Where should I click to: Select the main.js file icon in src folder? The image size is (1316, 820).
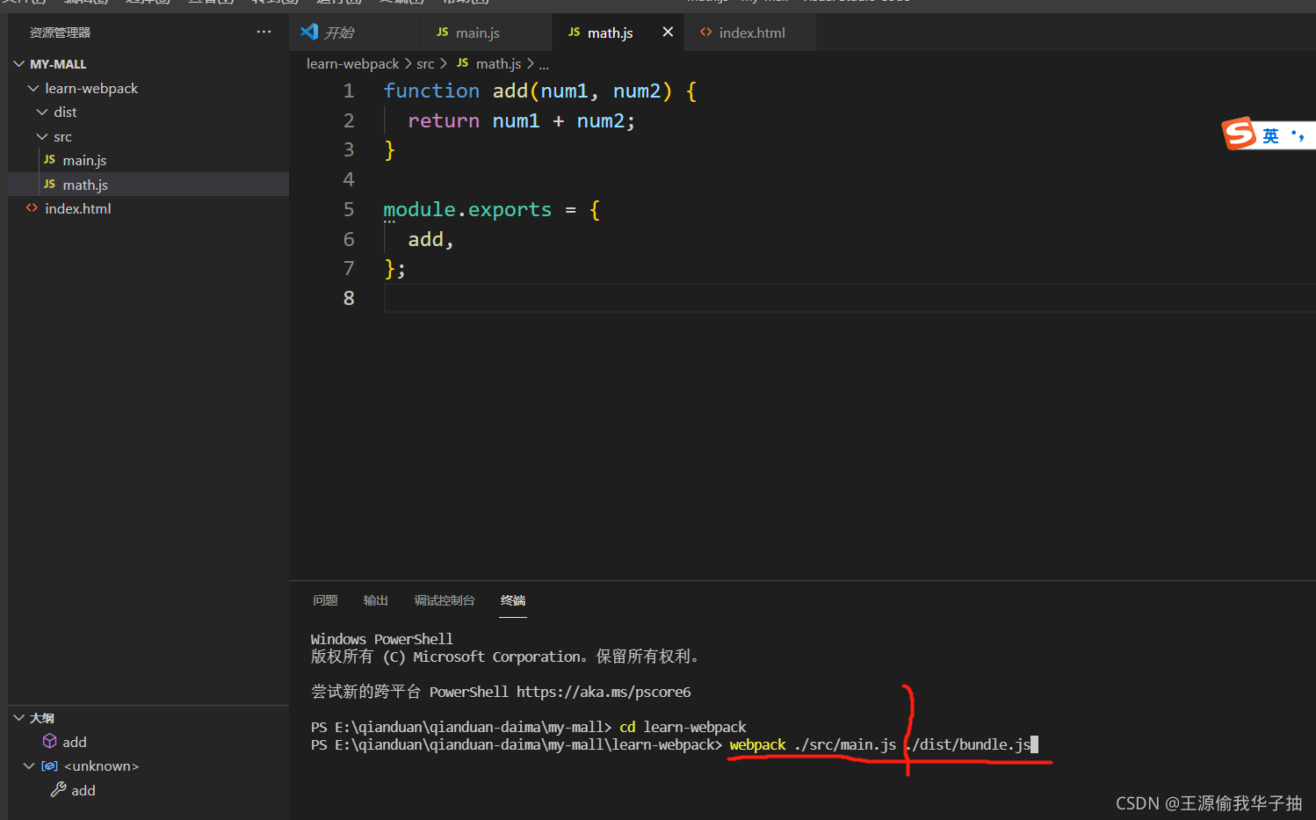pos(48,160)
